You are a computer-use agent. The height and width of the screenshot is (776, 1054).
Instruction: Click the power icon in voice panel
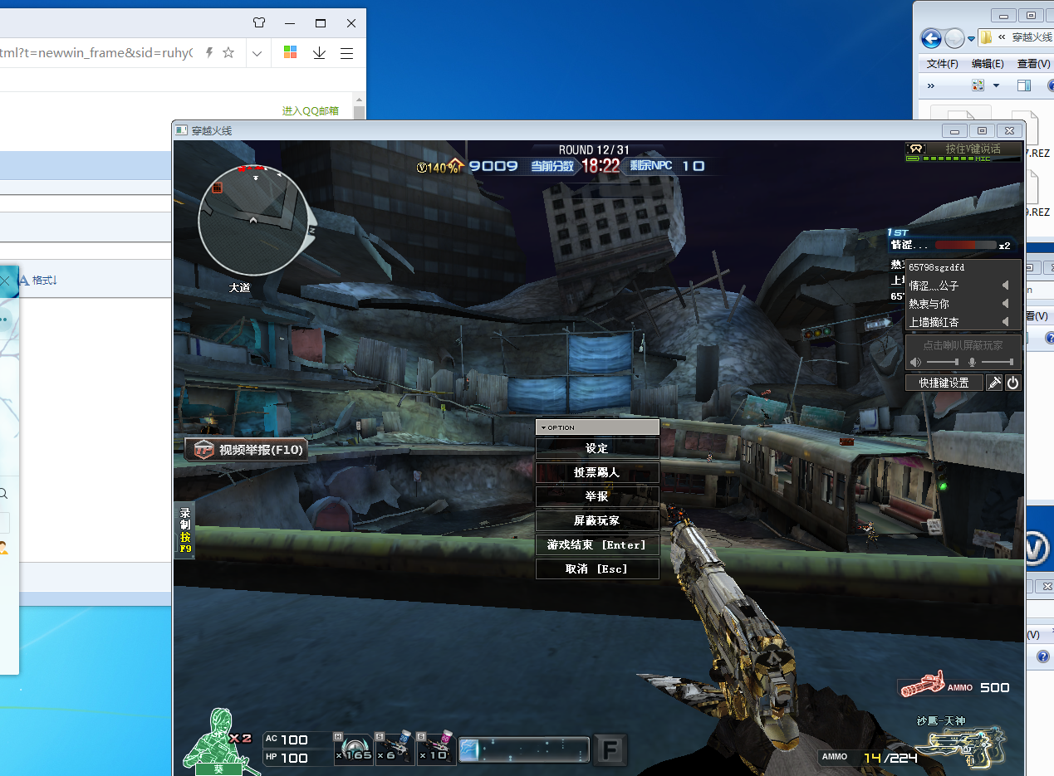tap(1012, 383)
